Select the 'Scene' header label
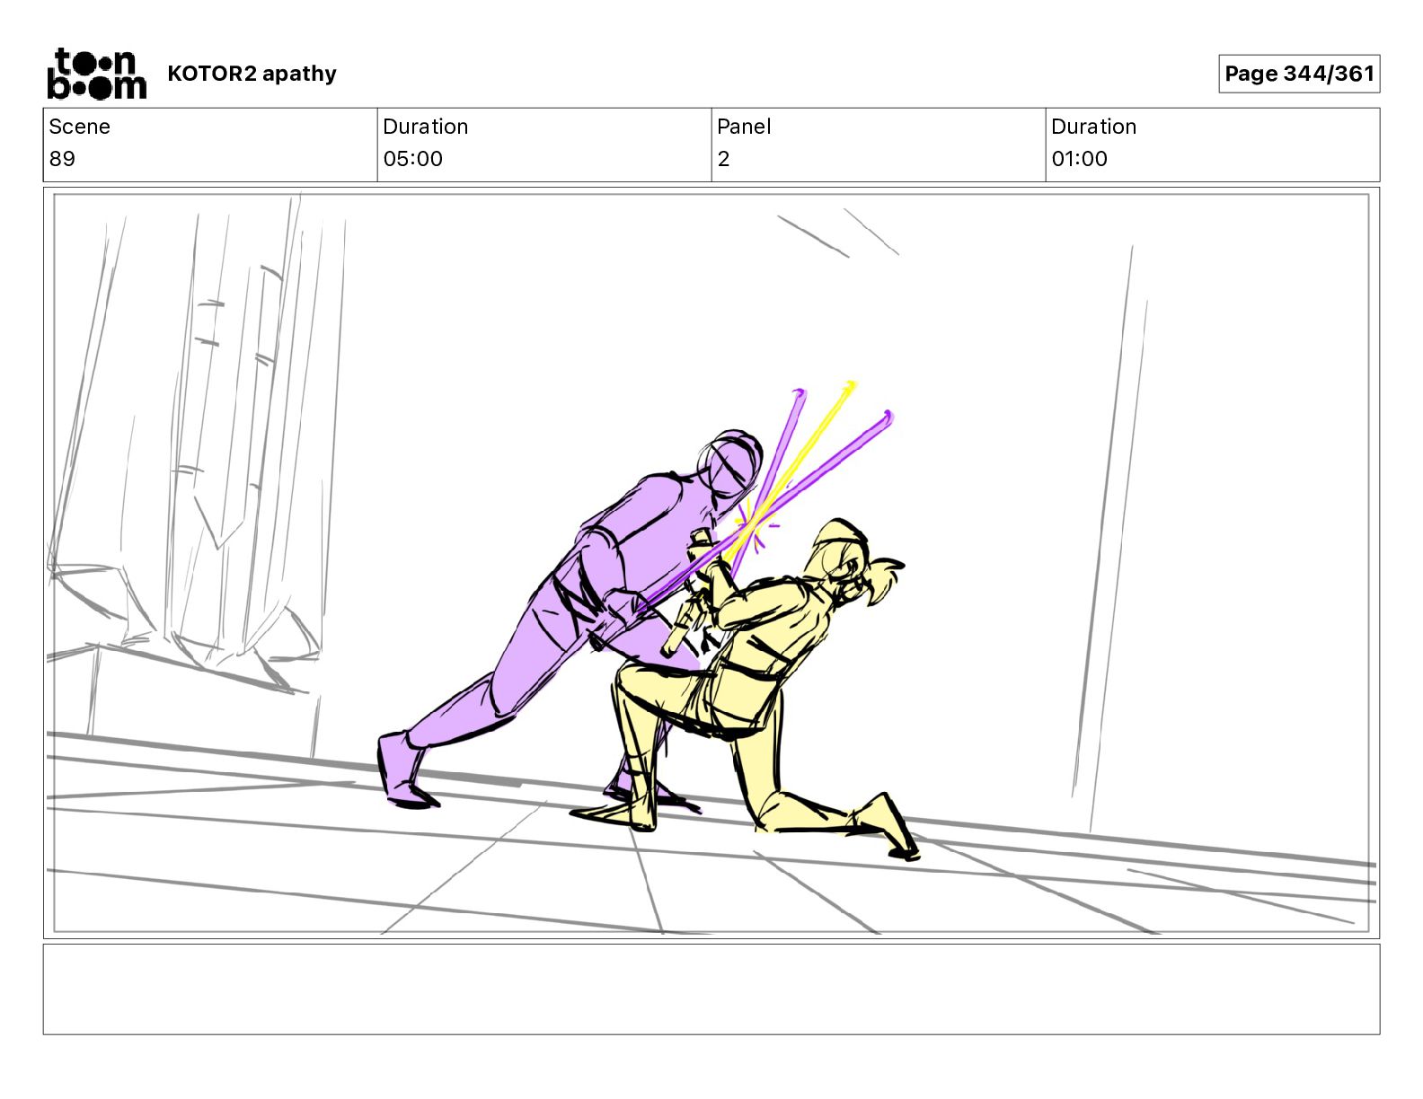This screenshot has height=1099, width=1423. 79,127
